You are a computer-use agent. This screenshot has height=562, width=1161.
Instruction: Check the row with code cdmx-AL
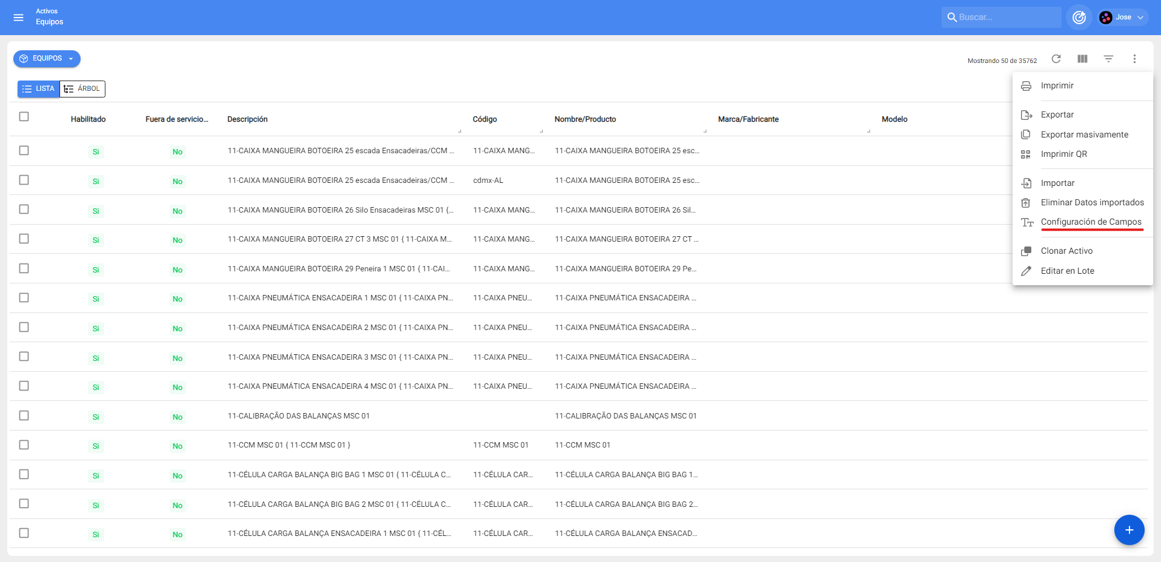(x=24, y=180)
